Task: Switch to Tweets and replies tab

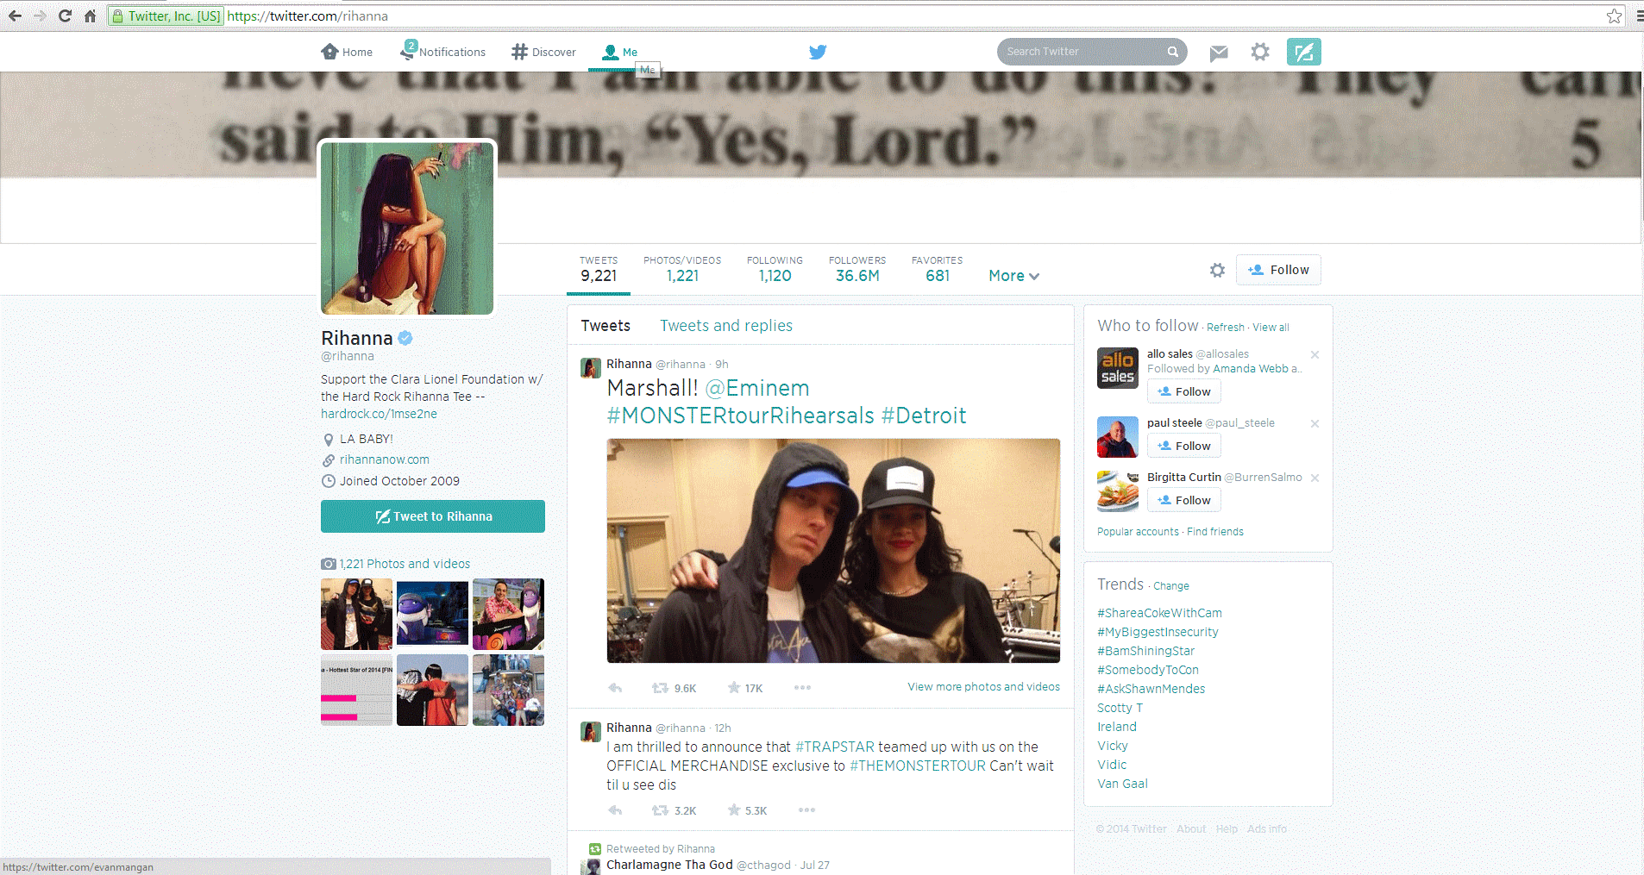Action: [x=726, y=326]
